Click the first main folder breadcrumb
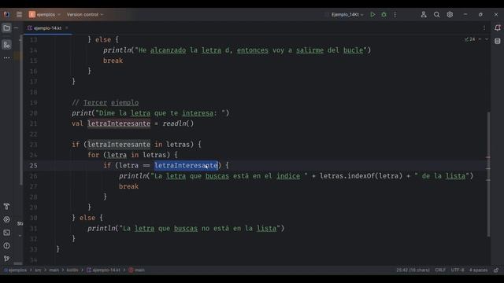This screenshot has width=504, height=283. point(54,270)
